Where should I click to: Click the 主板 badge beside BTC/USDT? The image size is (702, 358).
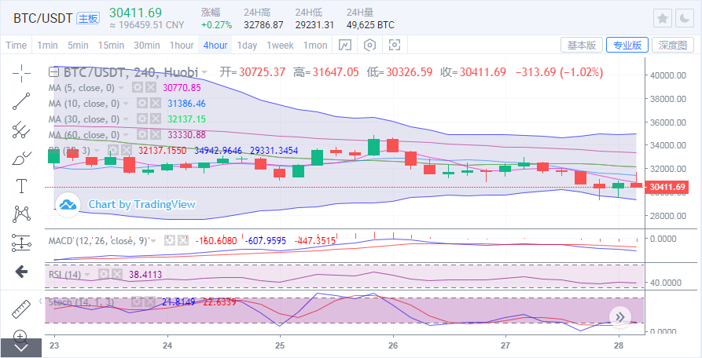point(88,18)
